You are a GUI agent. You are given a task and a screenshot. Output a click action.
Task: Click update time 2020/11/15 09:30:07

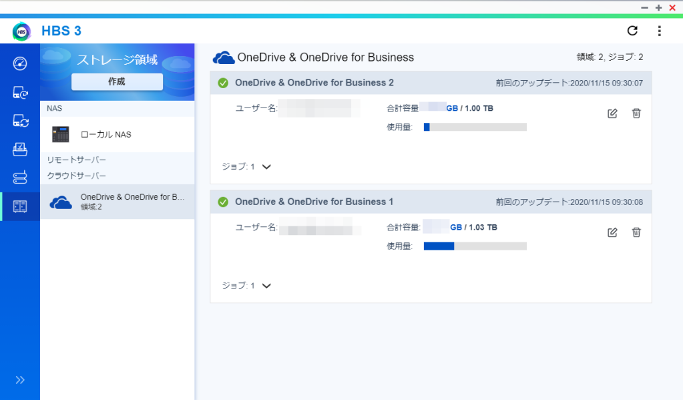pyautogui.click(x=606, y=83)
